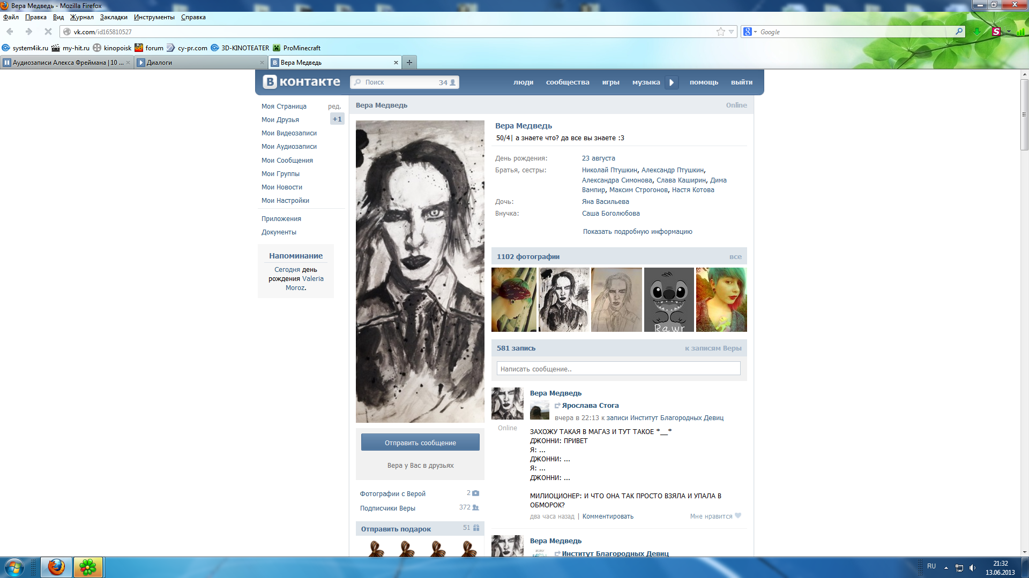
Task: Expand Показать подробную информацию
Action: pyautogui.click(x=637, y=232)
